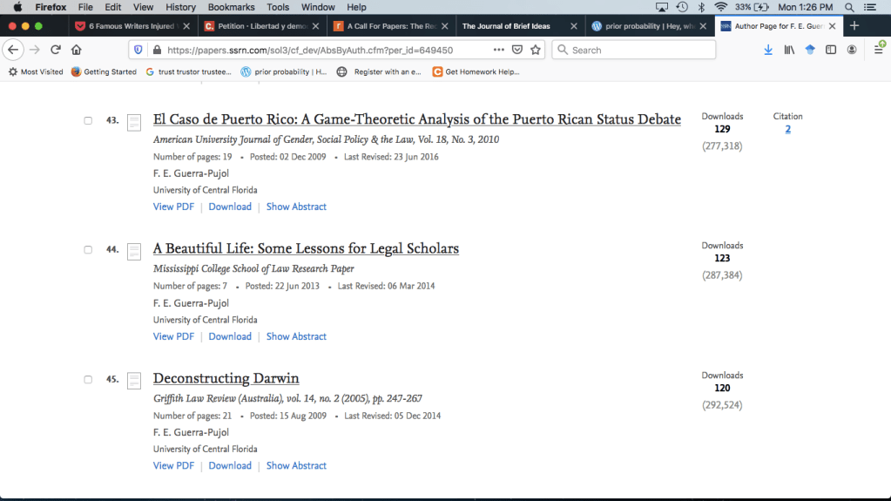Click the citation count 2 link
This screenshot has width=891, height=501.
coord(787,129)
